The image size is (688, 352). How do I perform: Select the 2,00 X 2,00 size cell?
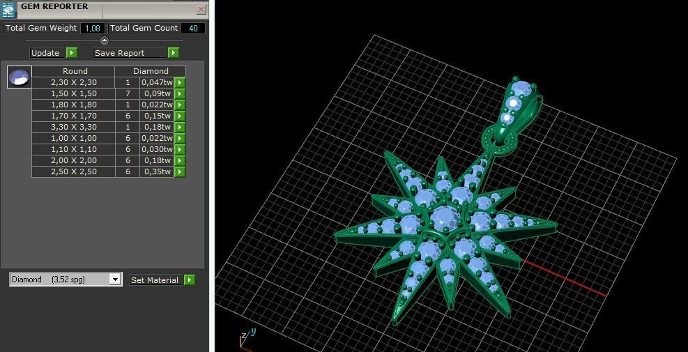[74, 160]
